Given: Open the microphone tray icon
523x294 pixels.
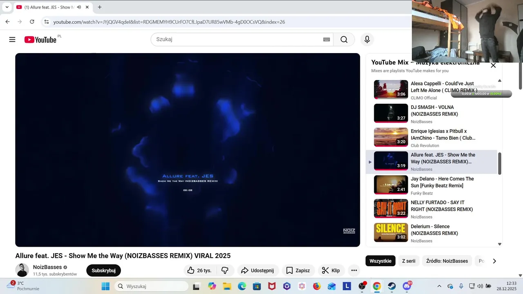Looking at the screenshot, I should coord(461,286).
